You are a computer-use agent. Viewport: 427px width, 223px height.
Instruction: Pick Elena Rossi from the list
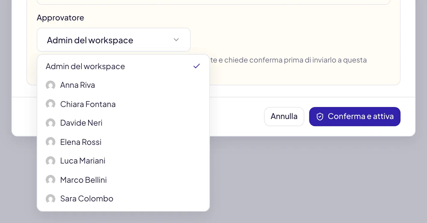123,142
